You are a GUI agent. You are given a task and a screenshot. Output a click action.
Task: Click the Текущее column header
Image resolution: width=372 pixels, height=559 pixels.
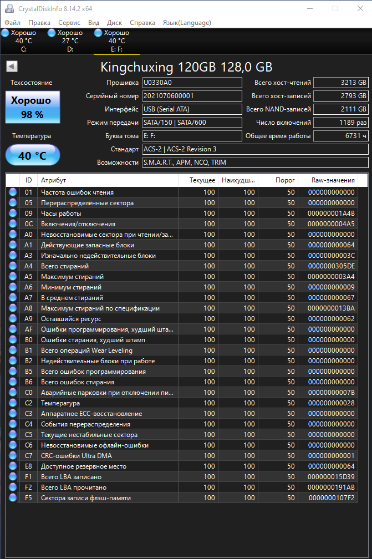(x=198, y=180)
